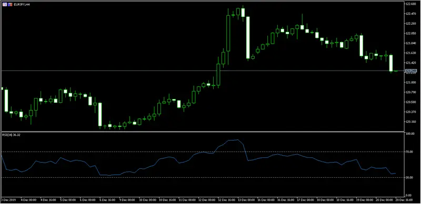Screen dimensions: 421x204
Task: Click the blue-red icon beside the EURJPY,H4 title
Action: [10, 5]
